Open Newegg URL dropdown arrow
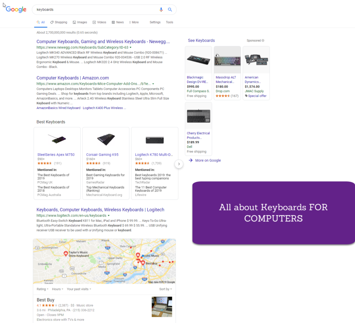This screenshot has width=355, height=323. click(x=131, y=47)
